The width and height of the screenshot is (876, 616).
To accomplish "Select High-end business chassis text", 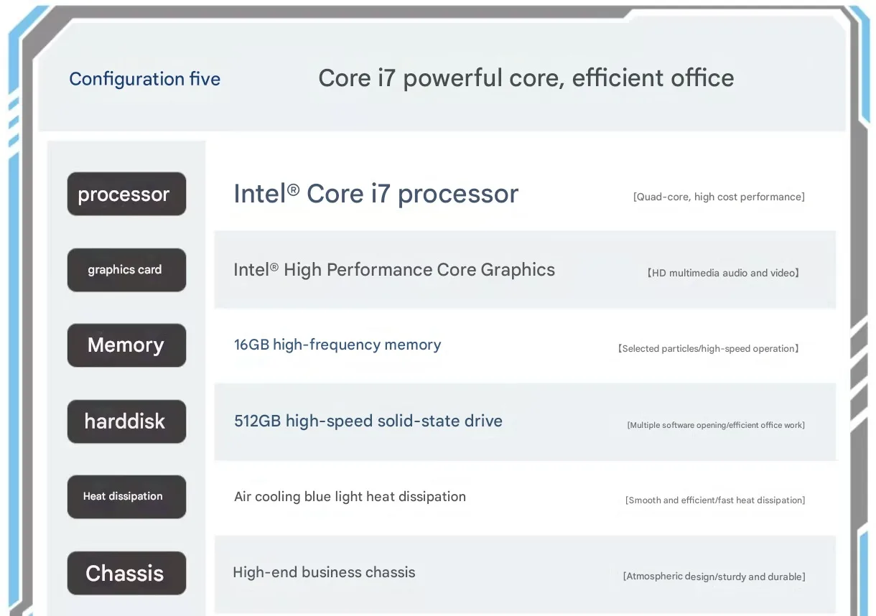I will [324, 572].
